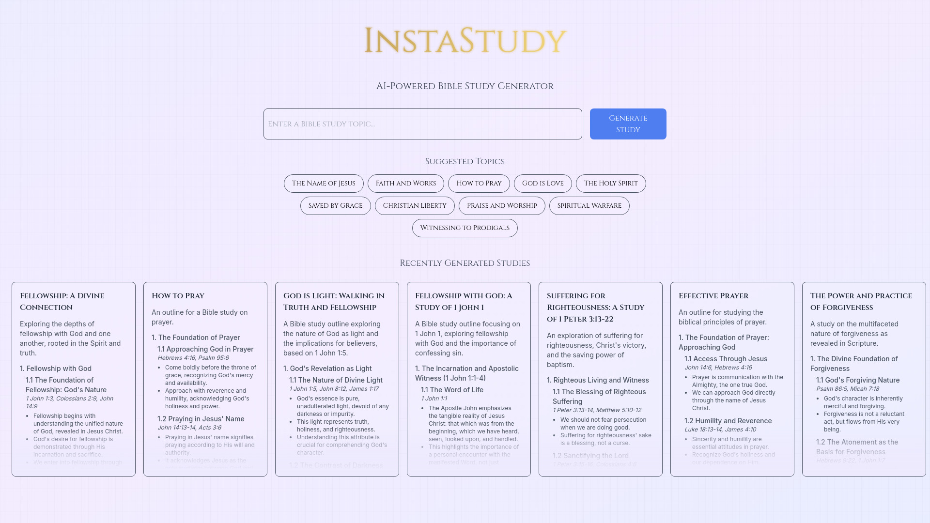Open Fellowship A Divine Connection study

[x=74, y=301]
